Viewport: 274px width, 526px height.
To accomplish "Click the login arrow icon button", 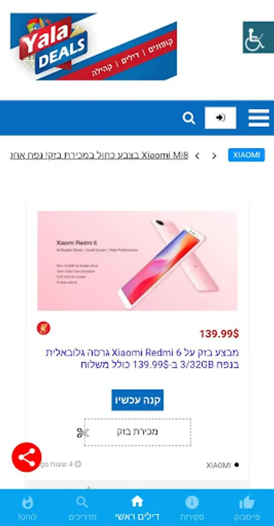I will pyautogui.click(x=220, y=117).
